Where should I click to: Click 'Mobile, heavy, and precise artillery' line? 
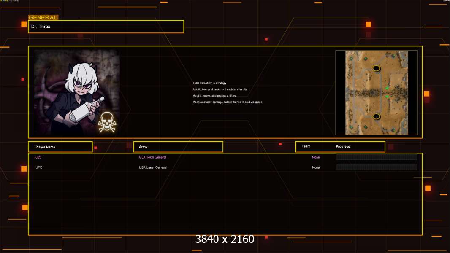215,96
